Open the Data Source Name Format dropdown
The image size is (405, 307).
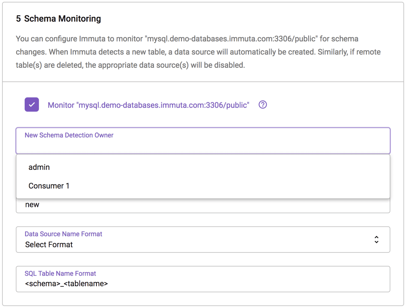click(x=203, y=240)
